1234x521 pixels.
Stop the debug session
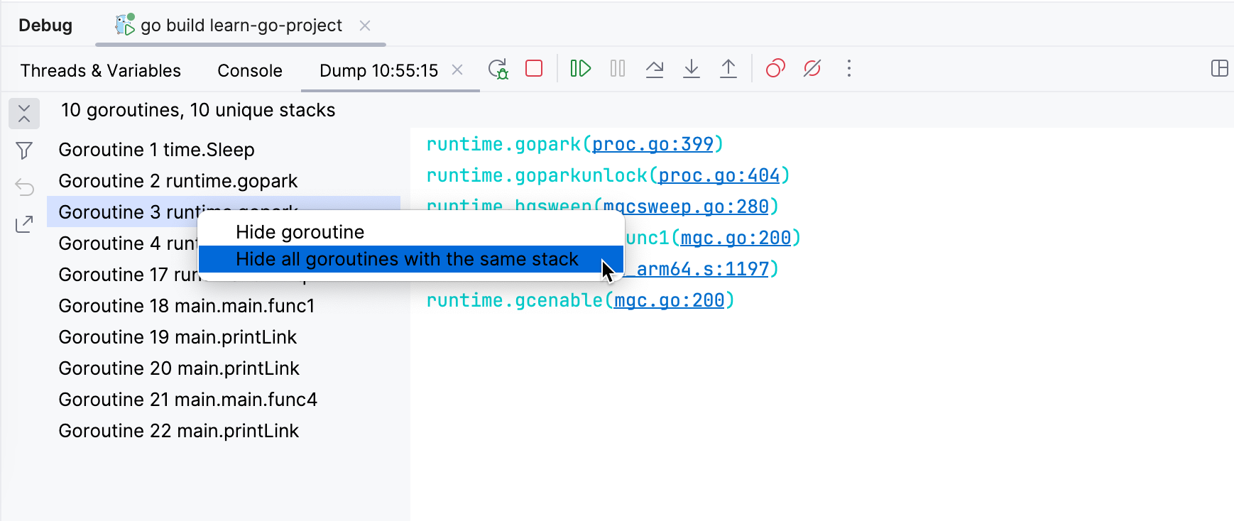pos(534,68)
